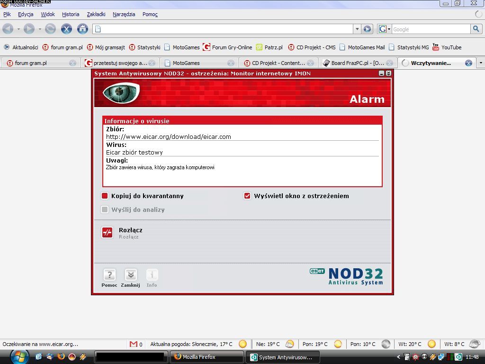Switch to the Board FrazPC.pl tab
Image resolution: width=485 pixels, height=364 pixels.
[x=358, y=63]
